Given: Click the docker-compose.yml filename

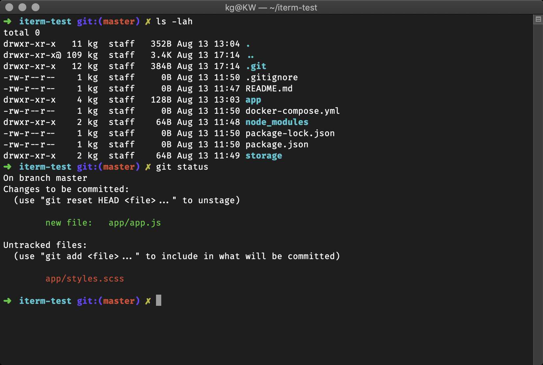Looking at the screenshot, I should click(293, 111).
